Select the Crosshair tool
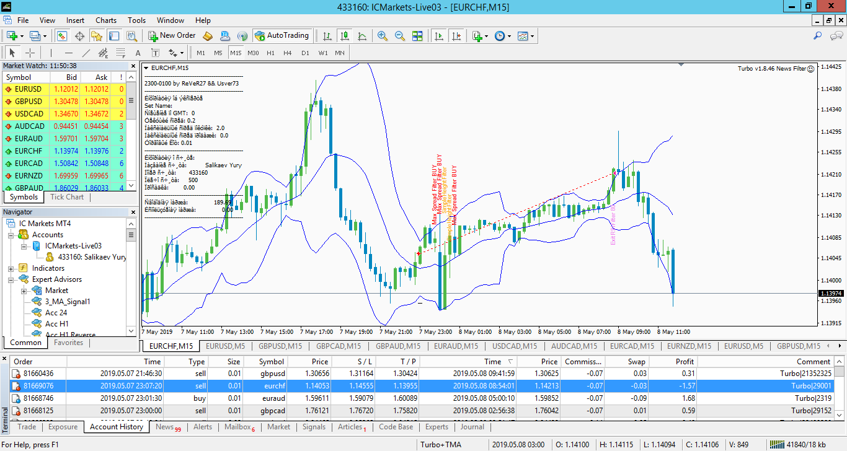This screenshot has width=847, height=451. (x=29, y=53)
